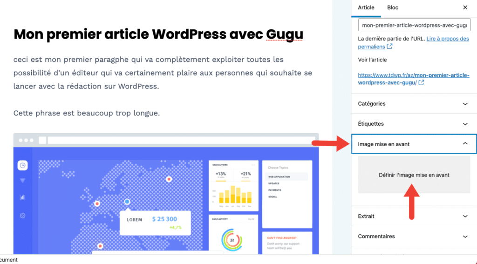Expand the Extrait panel chevron
Screen dimensions: 477x264
click(465, 216)
